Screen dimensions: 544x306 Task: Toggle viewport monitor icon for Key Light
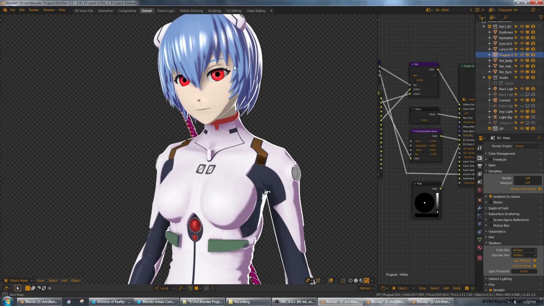coord(527,112)
